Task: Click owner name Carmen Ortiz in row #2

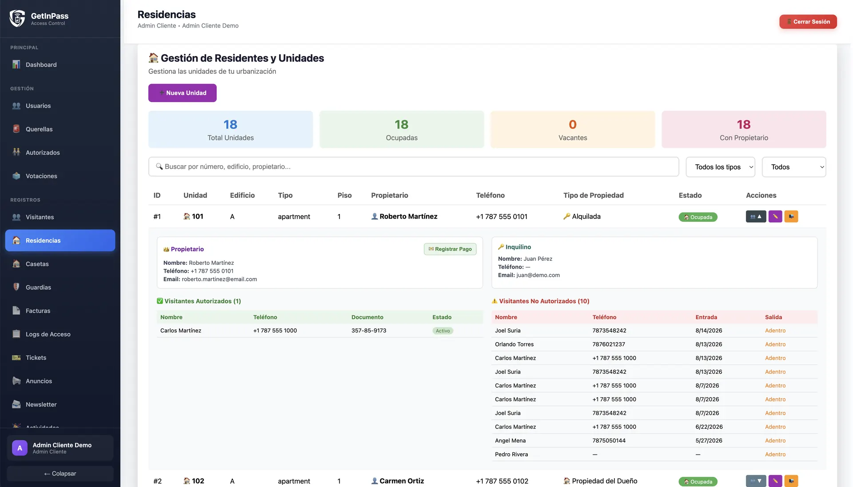Action: [x=402, y=481]
